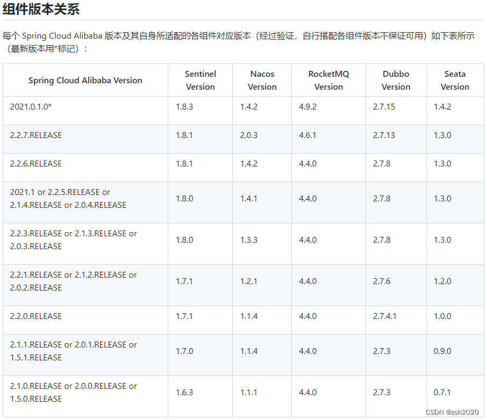The height and width of the screenshot is (420, 487).
Task: Click Dubbo 2.7.3 in the 2.1.1.RELEASE row
Action: click(x=382, y=351)
